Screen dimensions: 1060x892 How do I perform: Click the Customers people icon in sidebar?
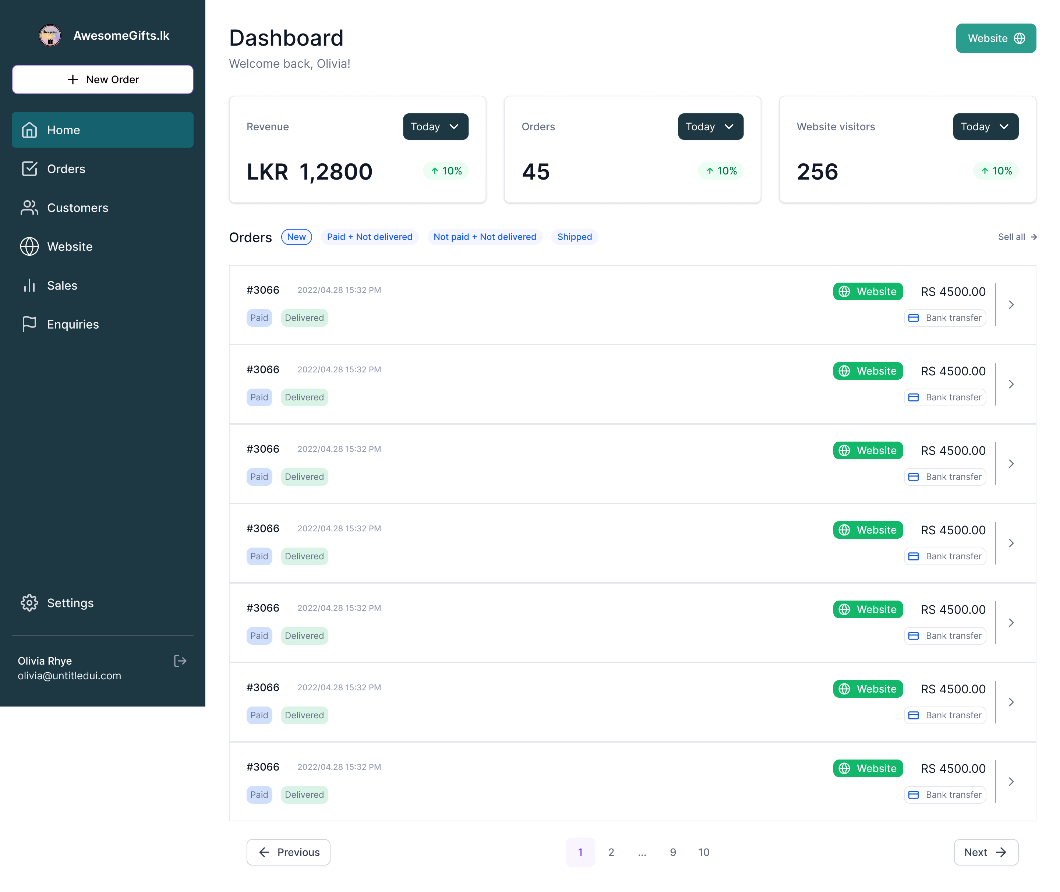click(x=29, y=208)
